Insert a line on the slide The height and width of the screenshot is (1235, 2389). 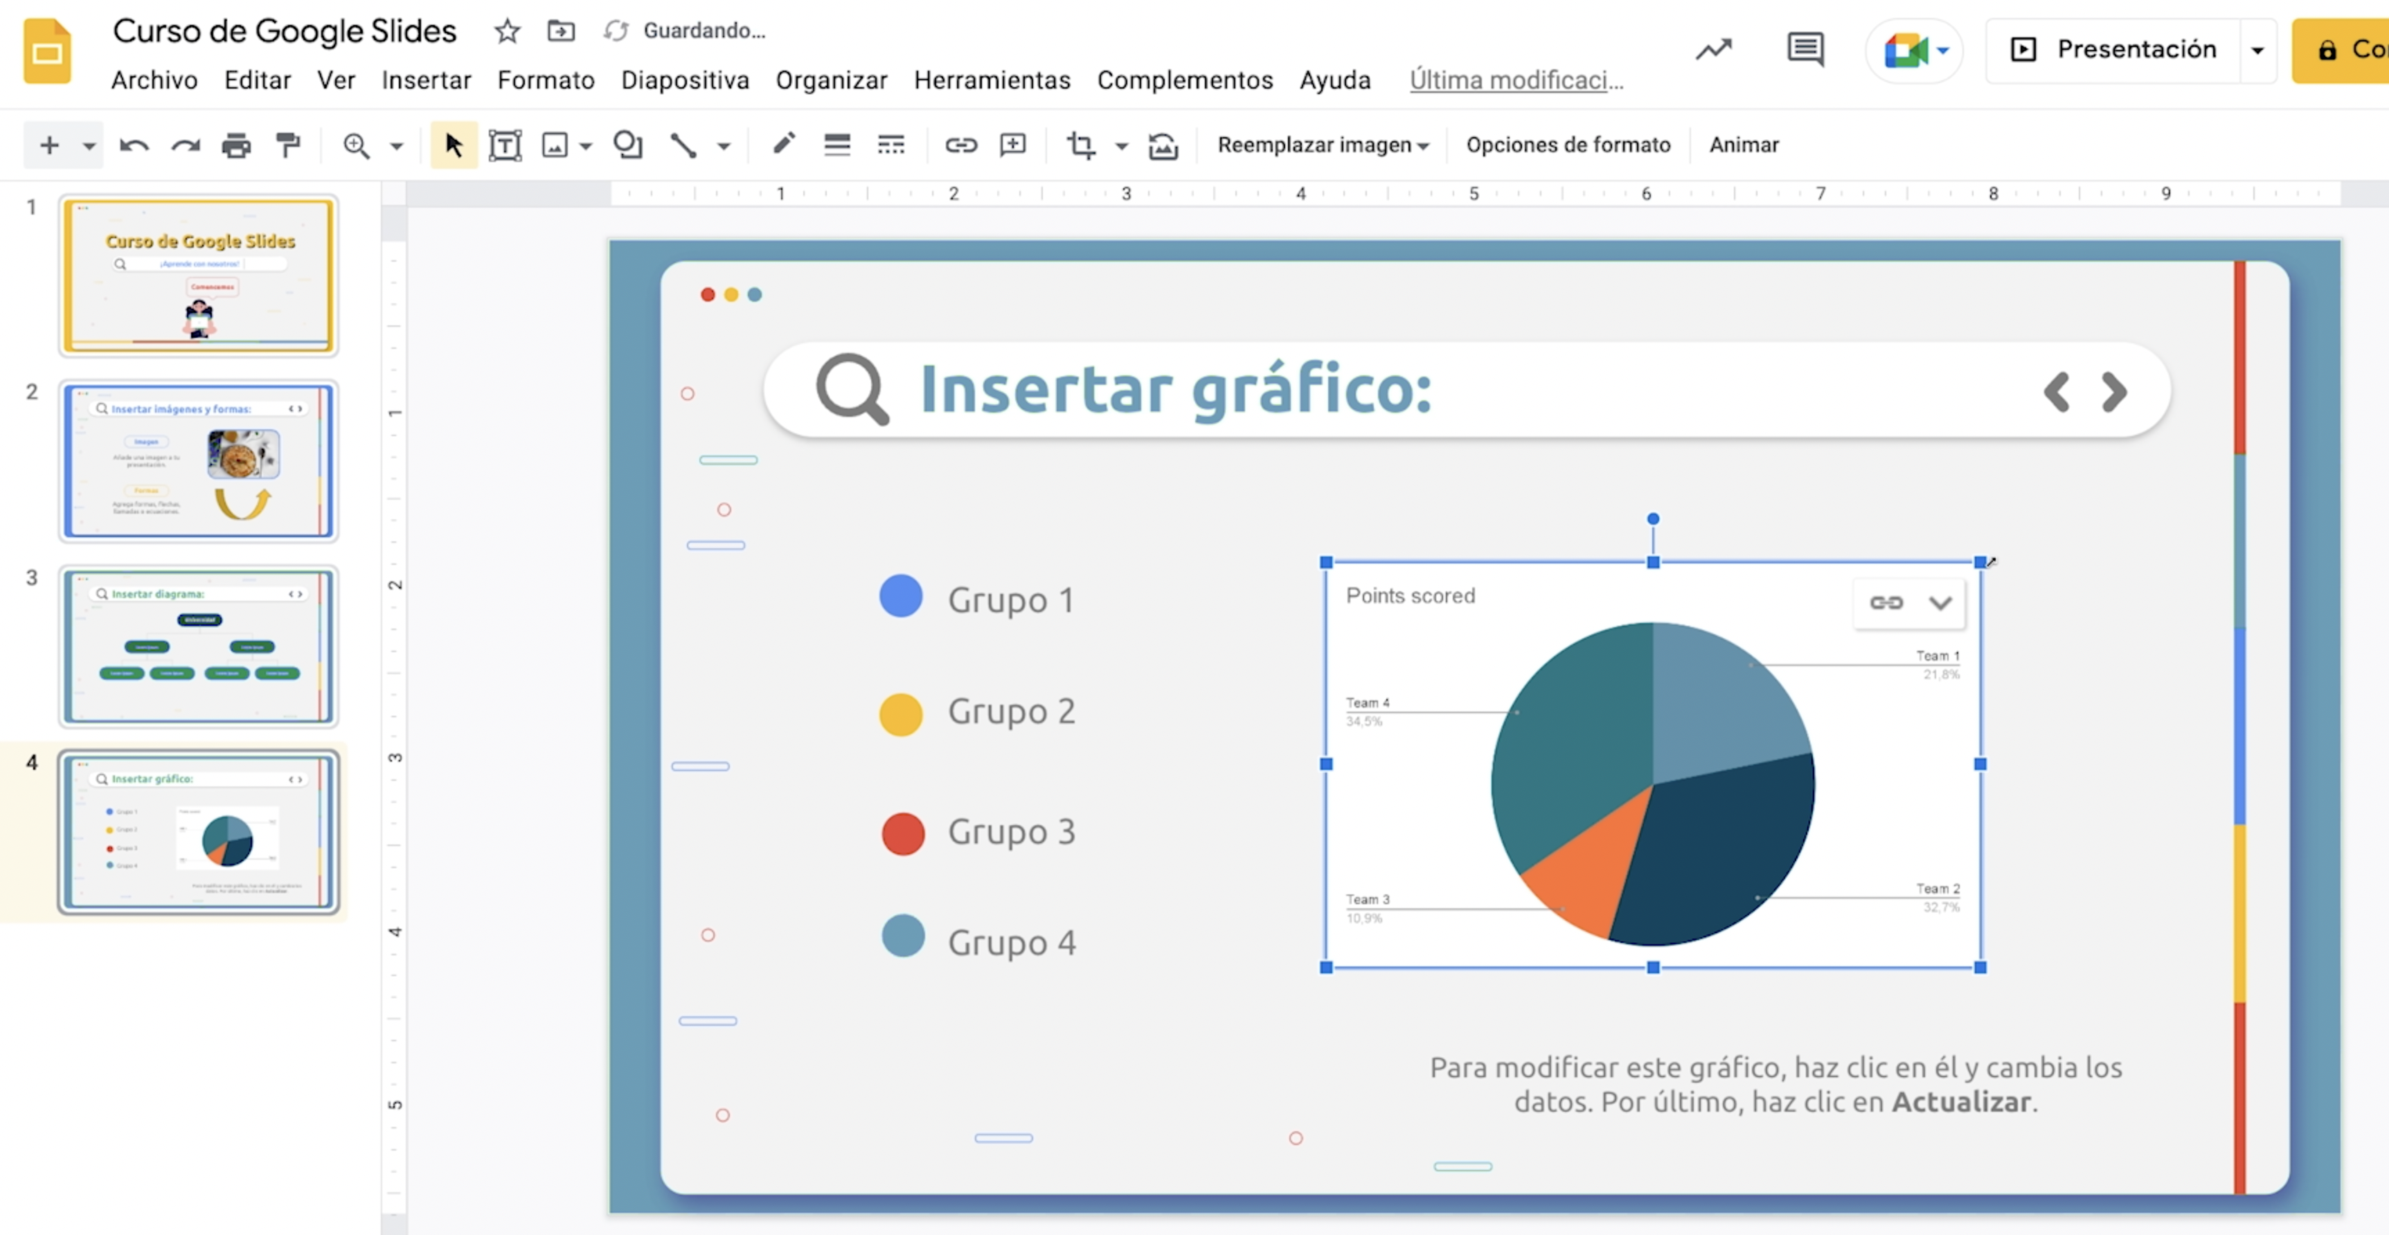(x=683, y=145)
